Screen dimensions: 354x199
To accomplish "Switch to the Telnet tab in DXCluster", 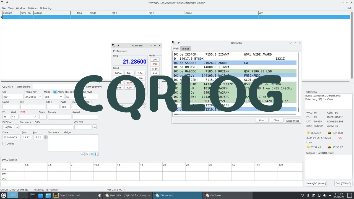I will click(185, 49).
